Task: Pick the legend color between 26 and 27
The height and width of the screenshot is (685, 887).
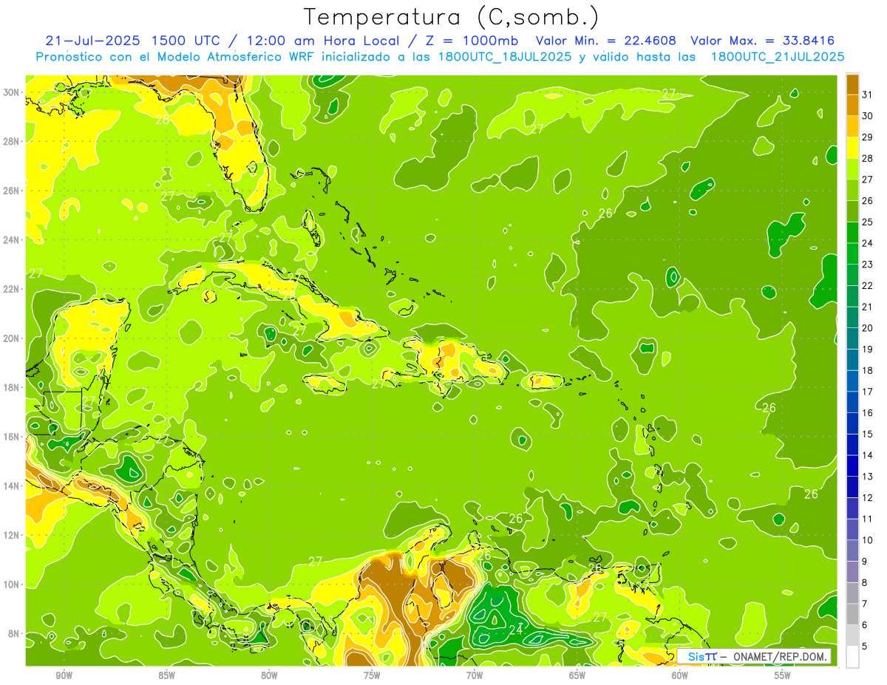Action: 852,190
